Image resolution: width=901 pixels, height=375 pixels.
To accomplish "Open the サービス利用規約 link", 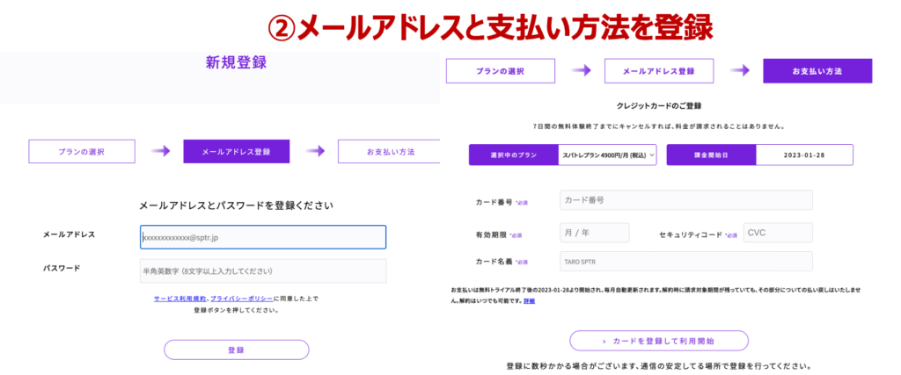I will [x=179, y=299].
